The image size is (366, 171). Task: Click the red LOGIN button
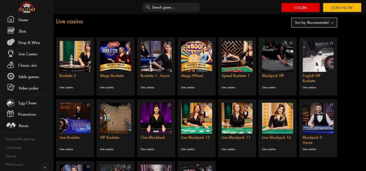[x=300, y=7]
